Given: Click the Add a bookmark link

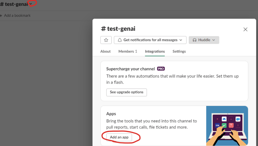Looking at the screenshot, I should 17,16.
